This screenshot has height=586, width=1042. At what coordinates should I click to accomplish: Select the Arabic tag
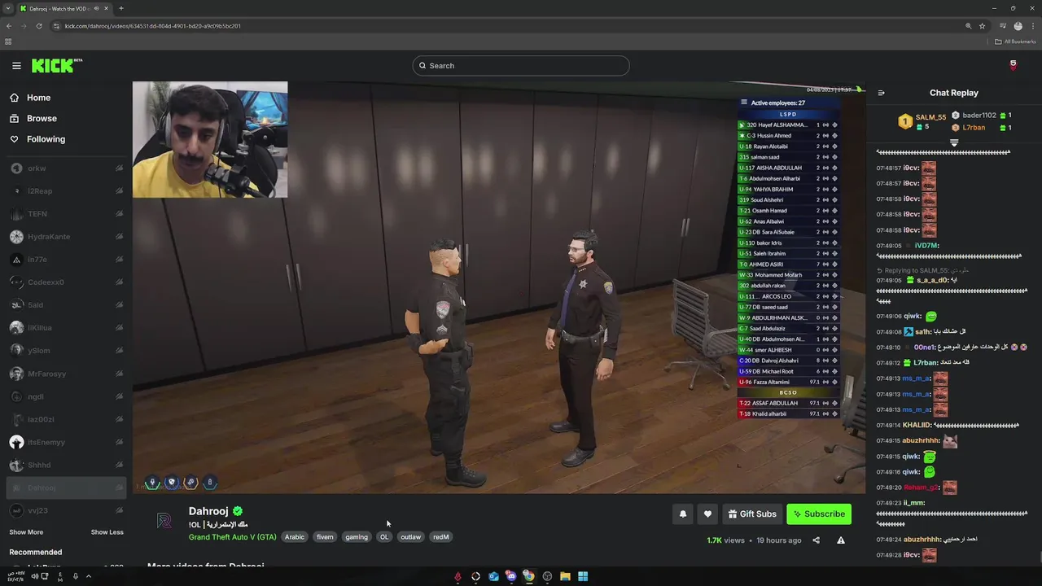tap(295, 537)
